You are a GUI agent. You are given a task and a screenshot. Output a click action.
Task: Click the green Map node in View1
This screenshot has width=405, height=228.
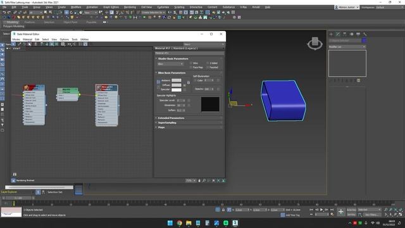[68, 94]
